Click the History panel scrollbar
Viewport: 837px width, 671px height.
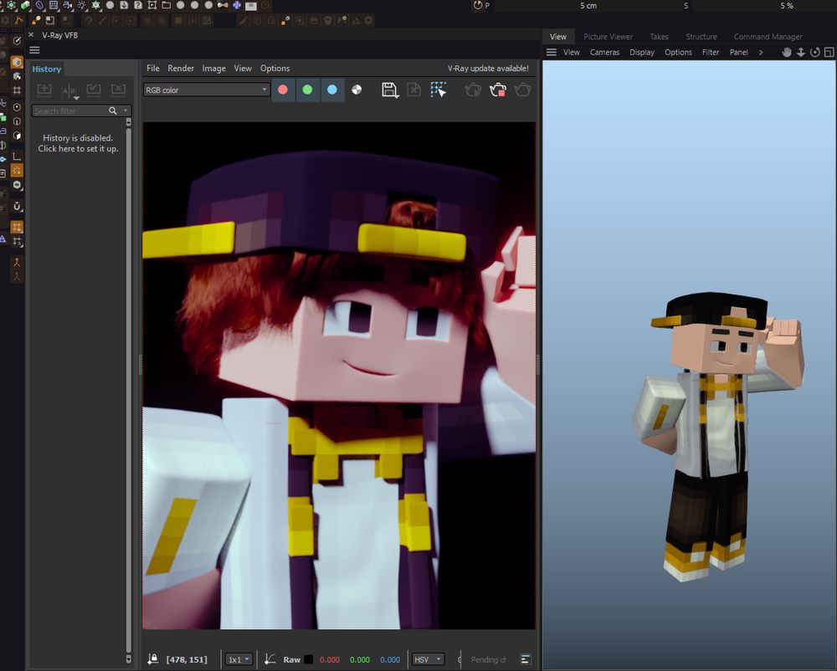coord(129,392)
